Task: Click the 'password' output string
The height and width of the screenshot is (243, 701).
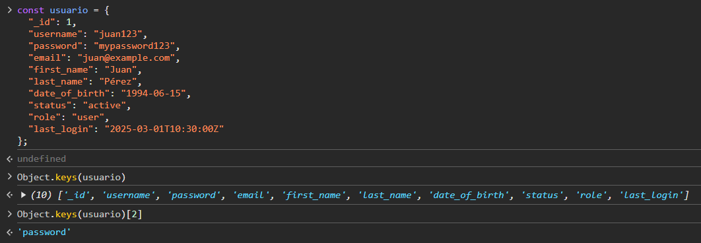Action: coord(44,232)
